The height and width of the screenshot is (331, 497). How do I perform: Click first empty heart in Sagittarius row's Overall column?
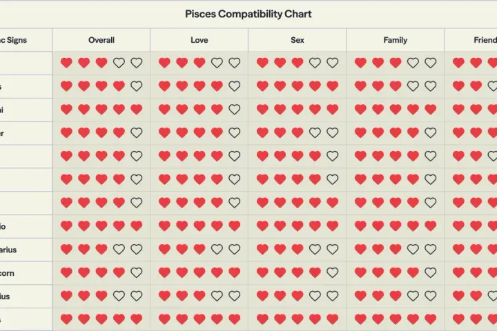(119, 249)
